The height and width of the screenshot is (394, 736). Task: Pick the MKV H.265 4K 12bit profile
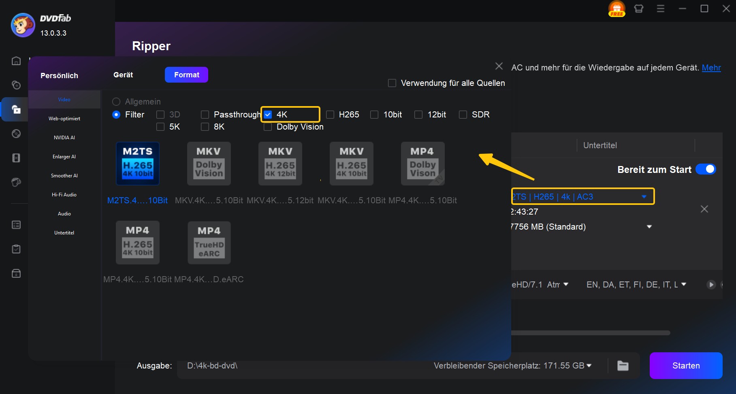pyautogui.click(x=280, y=164)
